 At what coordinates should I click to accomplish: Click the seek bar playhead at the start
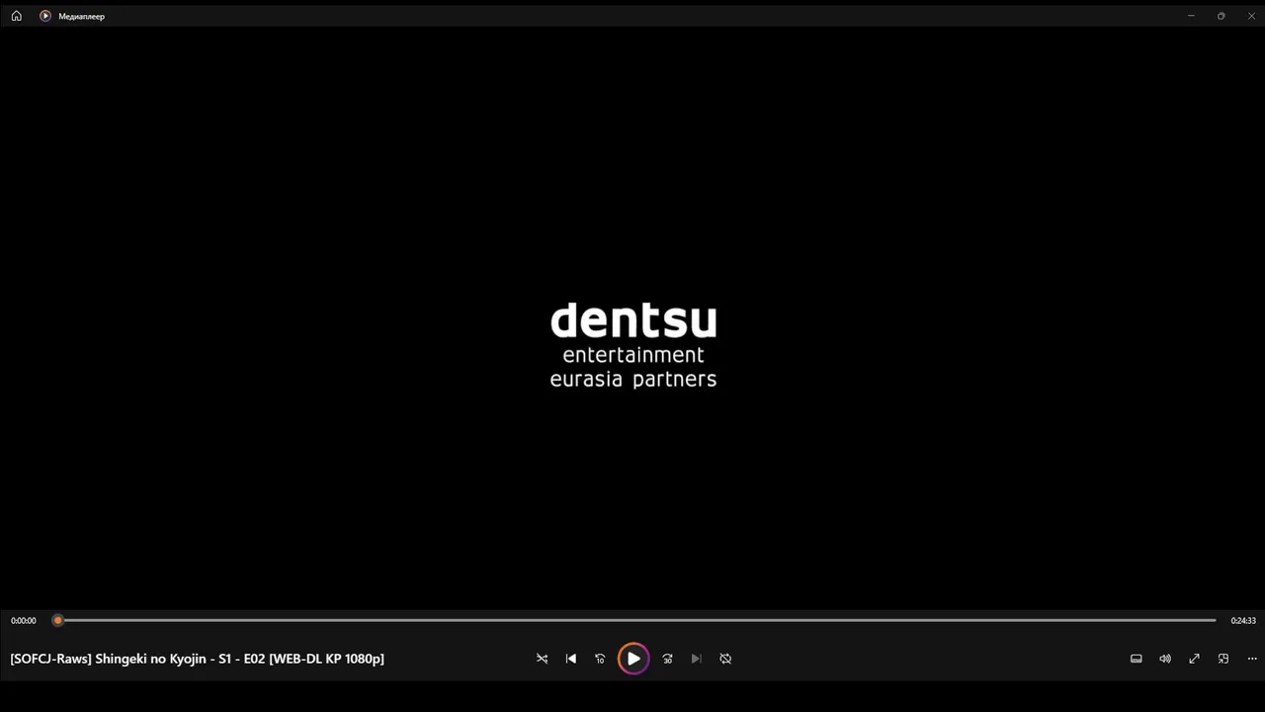click(58, 620)
